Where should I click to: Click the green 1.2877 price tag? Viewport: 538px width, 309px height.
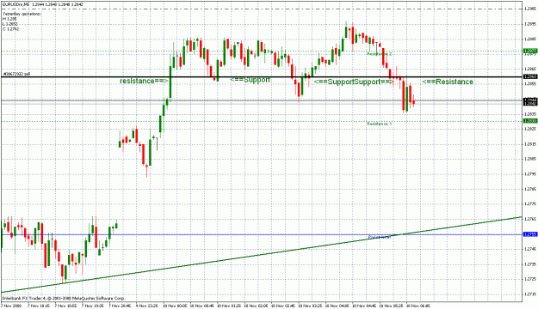click(x=530, y=51)
